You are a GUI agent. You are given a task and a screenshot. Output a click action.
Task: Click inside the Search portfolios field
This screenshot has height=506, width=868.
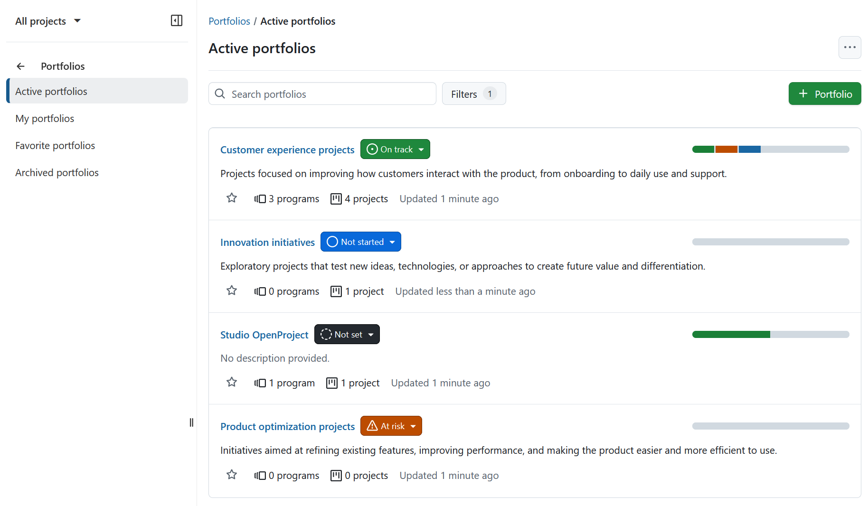(x=323, y=94)
